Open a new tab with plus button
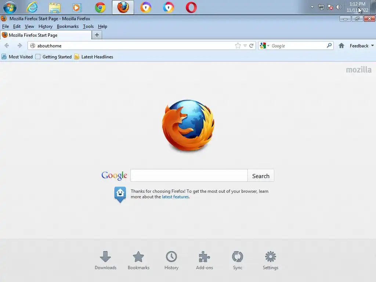Screen dimensions: 376x282 pos(97,35)
